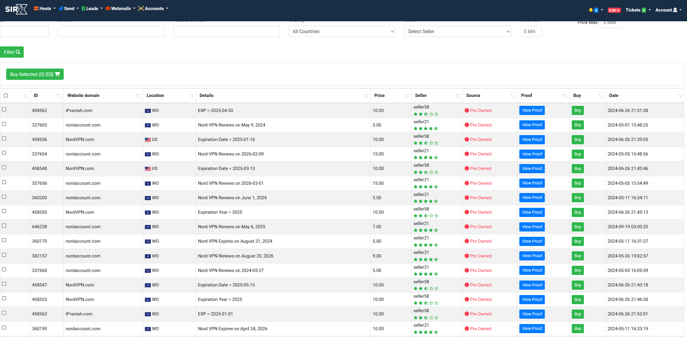Click View Proof for ID 327605

tap(531, 124)
